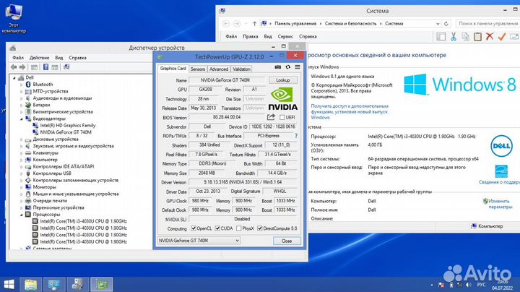Click the BIOS export share icon in GPU-Z

click(271, 117)
